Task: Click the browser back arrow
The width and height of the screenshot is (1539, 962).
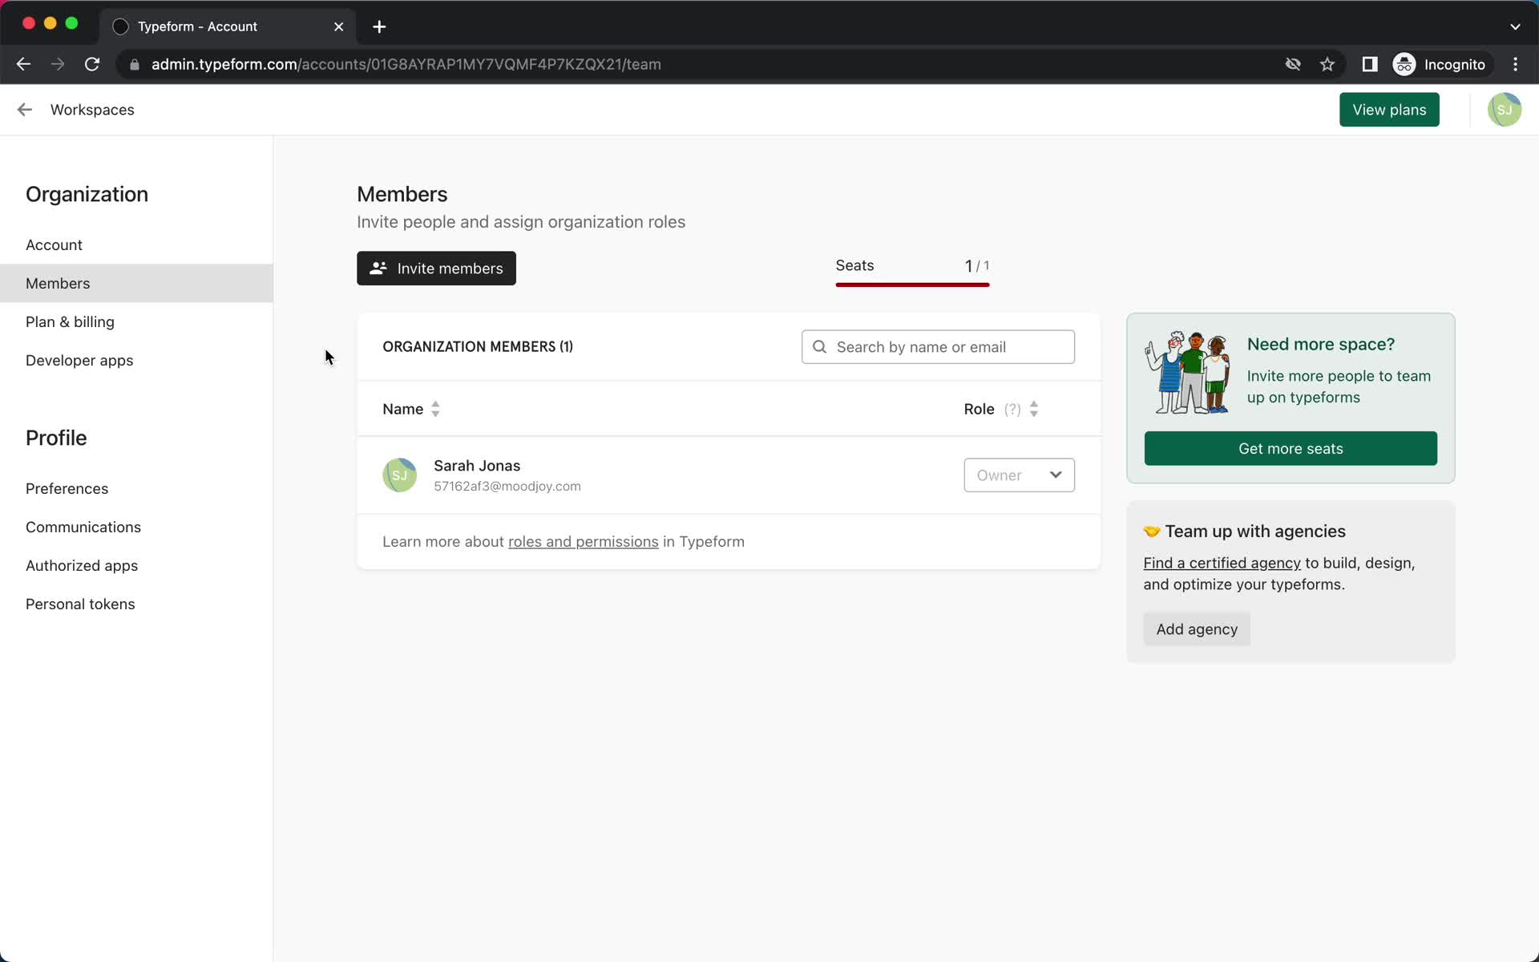Action: click(23, 64)
